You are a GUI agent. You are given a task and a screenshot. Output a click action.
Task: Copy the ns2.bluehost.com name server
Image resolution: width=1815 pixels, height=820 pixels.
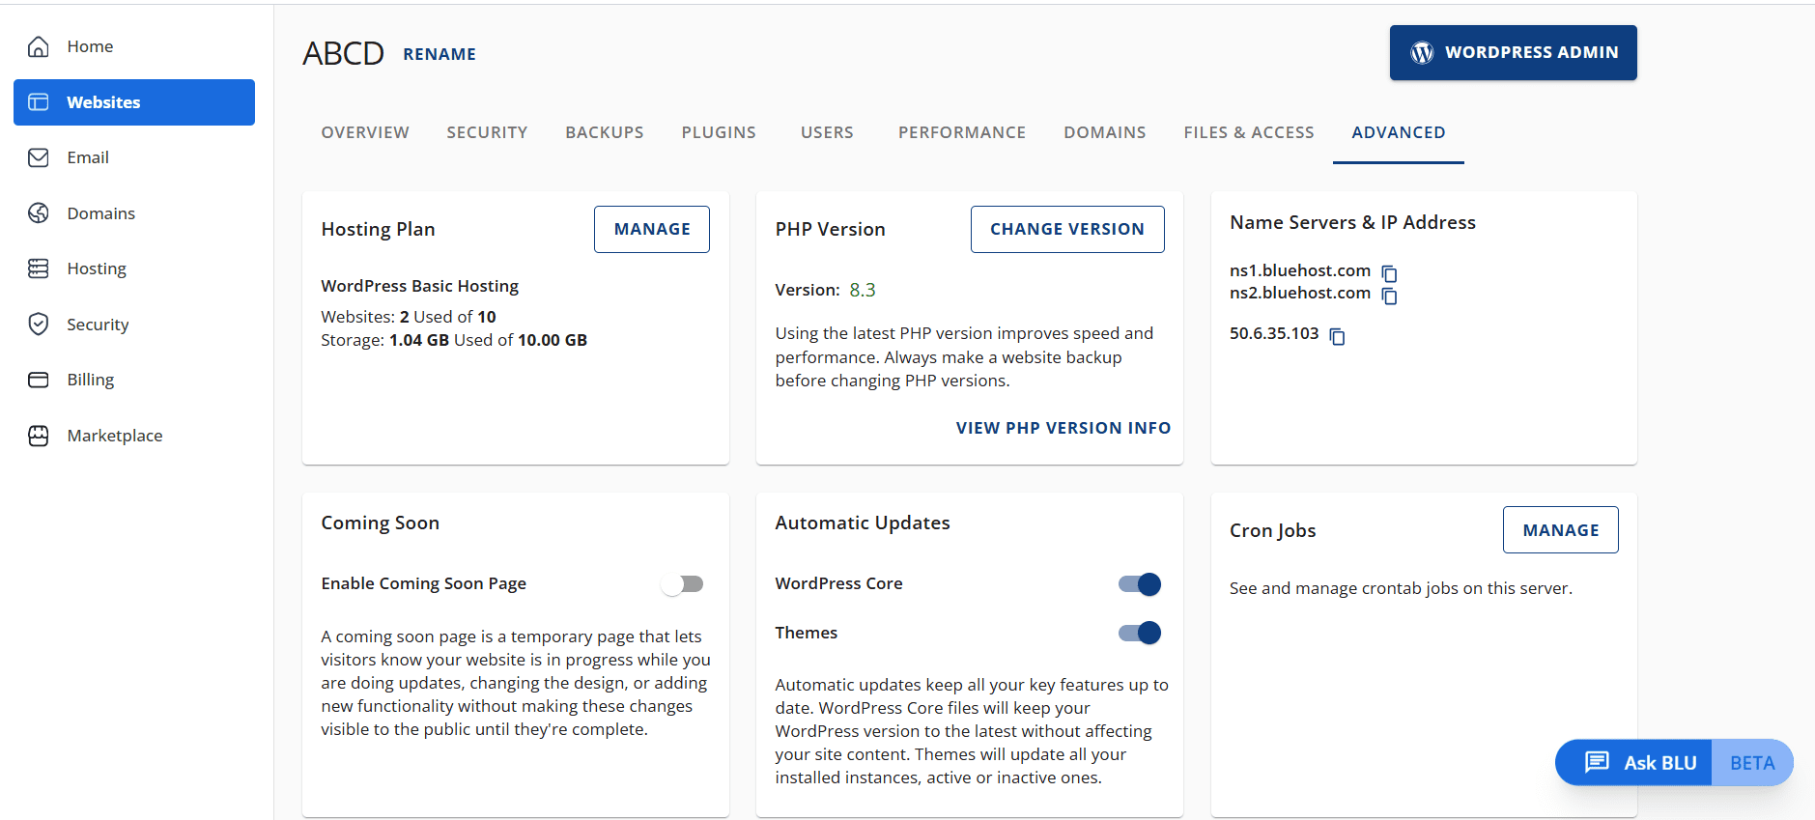coord(1389,296)
